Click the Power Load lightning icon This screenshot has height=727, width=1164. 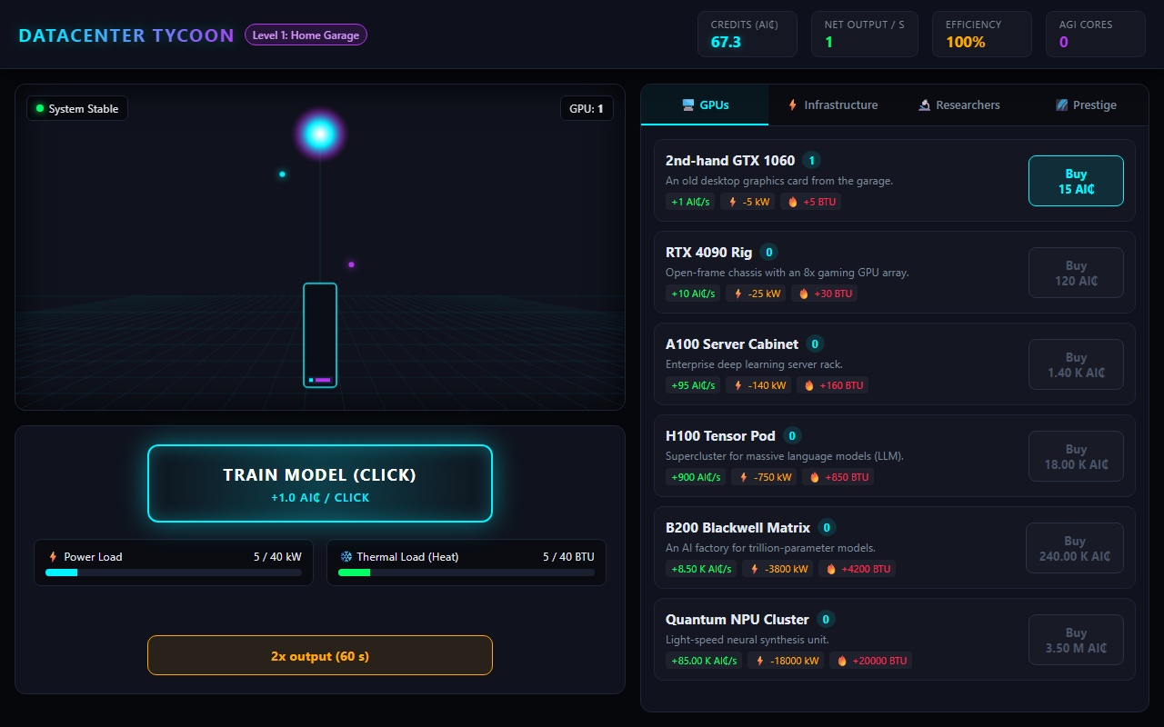[x=53, y=557]
